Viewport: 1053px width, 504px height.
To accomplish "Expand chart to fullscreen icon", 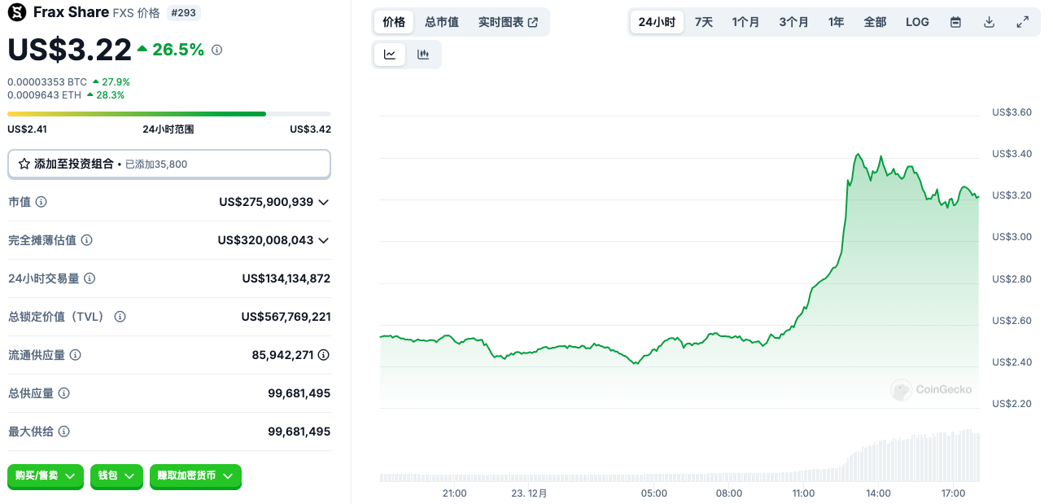I will 1023,22.
